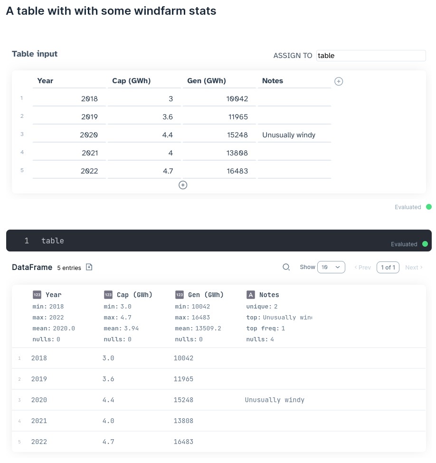Click the Year cell with value 2018
Image resolution: width=436 pixels, height=463 pixels.
point(69,99)
